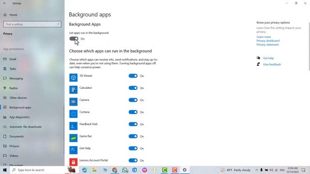Screen dimensions: 310x174
Task: Click the main page vertical scrollbar
Action: tap(309, 46)
